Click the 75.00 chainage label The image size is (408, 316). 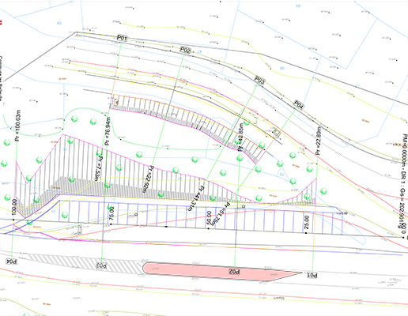111,213
